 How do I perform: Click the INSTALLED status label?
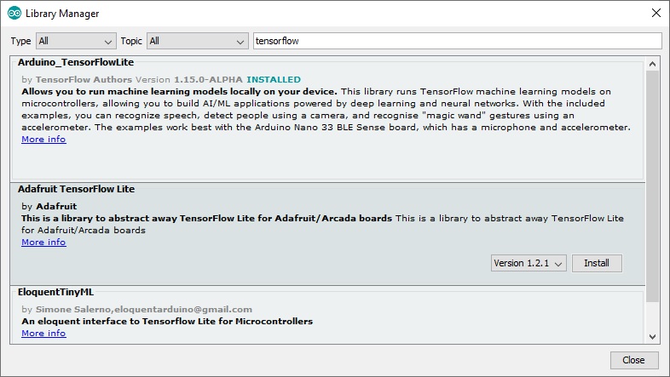coord(273,79)
